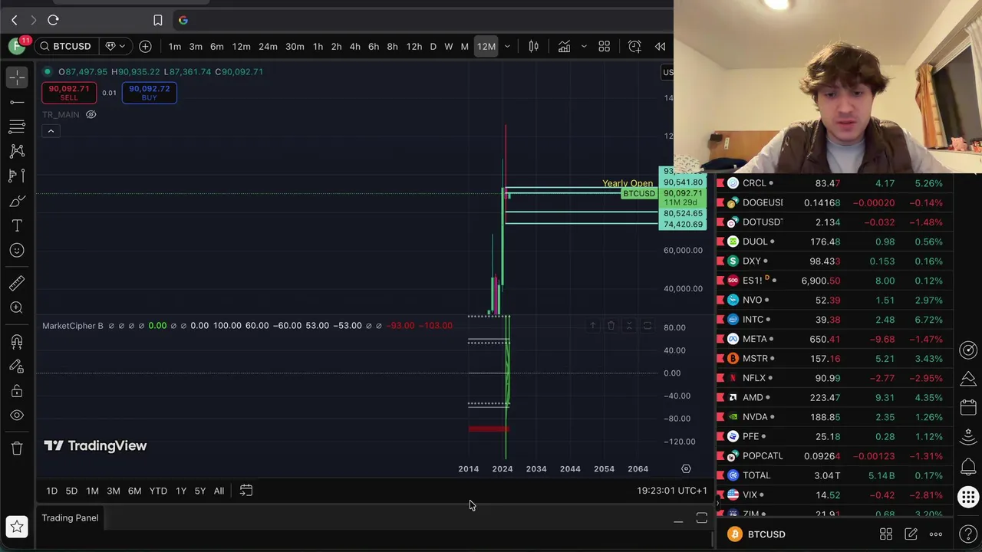Viewport: 982px width, 552px height.
Task: Maximize the MarketCipher B pane
Action: click(647, 326)
